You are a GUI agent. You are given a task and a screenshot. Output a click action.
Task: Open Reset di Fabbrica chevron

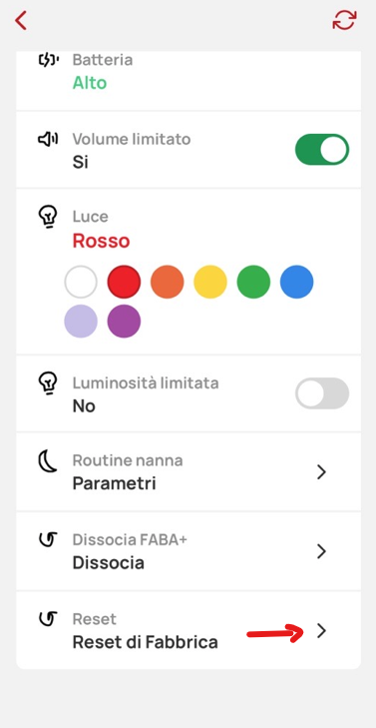321,630
